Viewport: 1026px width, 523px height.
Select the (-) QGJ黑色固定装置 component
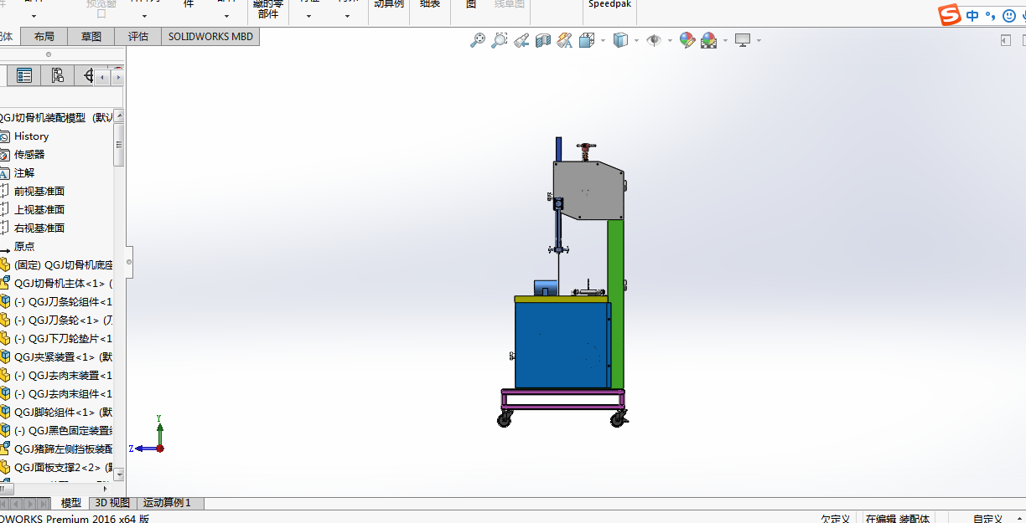click(x=63, y=431)
